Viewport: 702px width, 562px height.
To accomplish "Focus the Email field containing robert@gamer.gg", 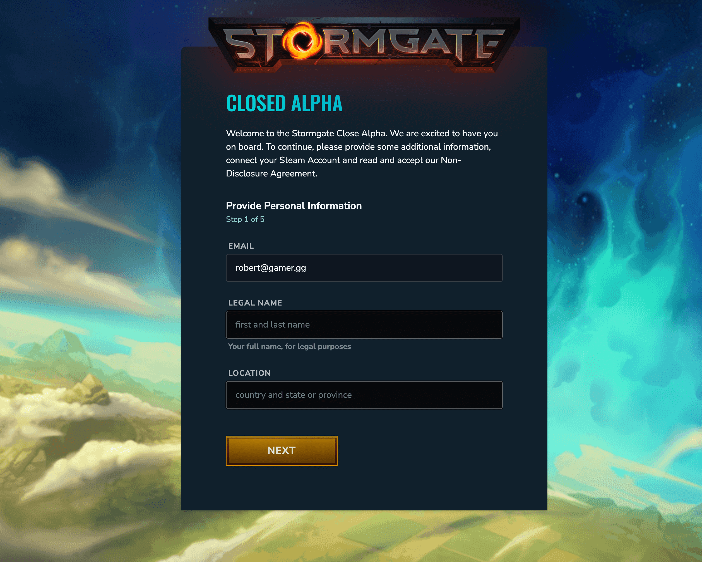I will tap(364, 268).
